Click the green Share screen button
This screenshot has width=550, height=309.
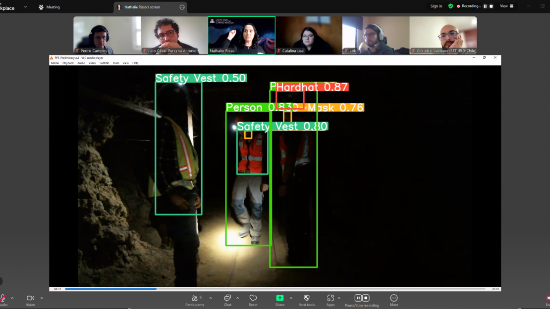[x=280, y=300]
